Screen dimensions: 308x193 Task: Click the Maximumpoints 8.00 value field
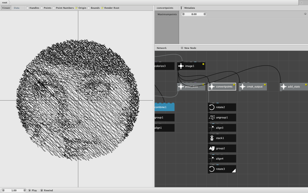coord(194,14)
